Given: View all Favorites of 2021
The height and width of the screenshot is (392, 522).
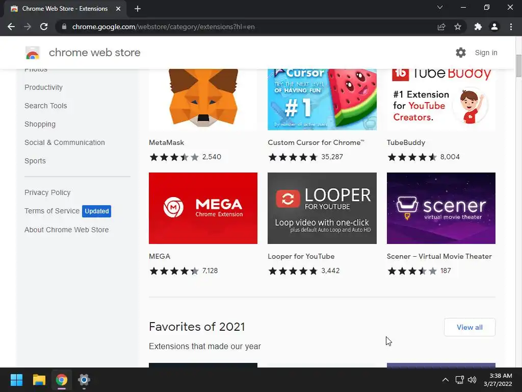Looking at the screenshot, I should click(469, 327).
